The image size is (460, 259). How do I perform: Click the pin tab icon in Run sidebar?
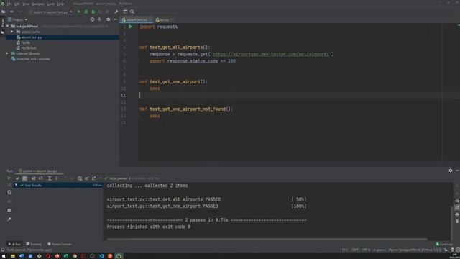(9, 219)
